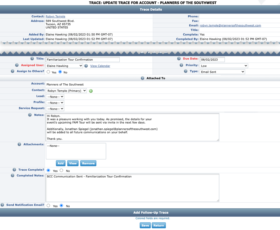This screenshot has height=230, width=280.
Task: Click inside the Notes text area
Action: 132,127
